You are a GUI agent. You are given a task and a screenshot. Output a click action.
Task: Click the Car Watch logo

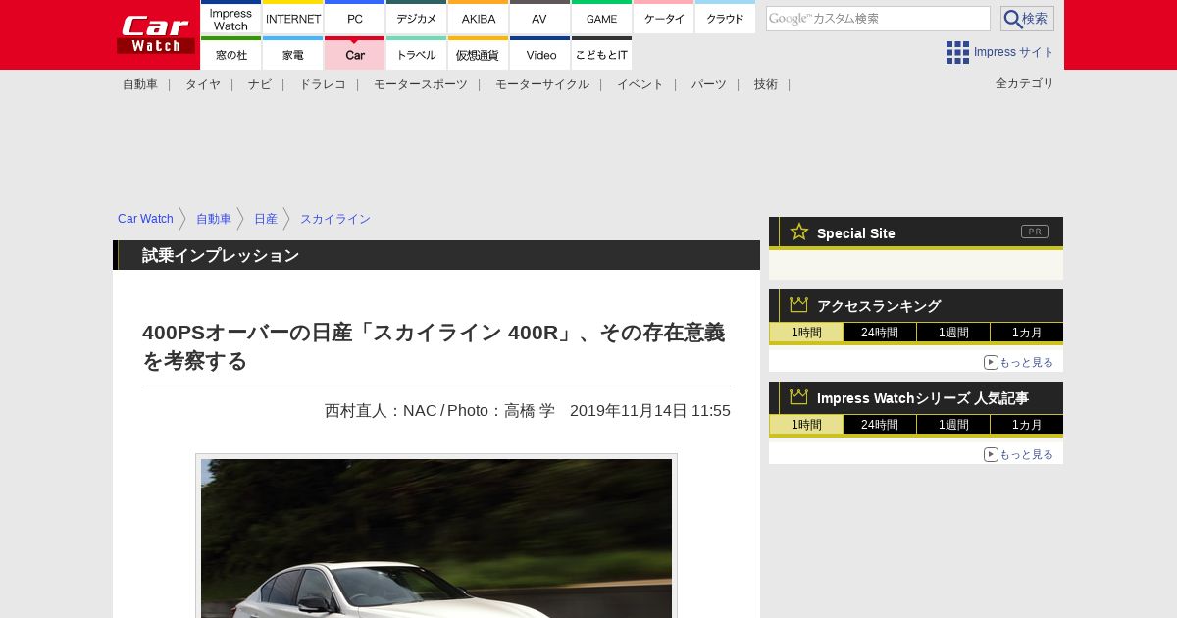point(156,34)
